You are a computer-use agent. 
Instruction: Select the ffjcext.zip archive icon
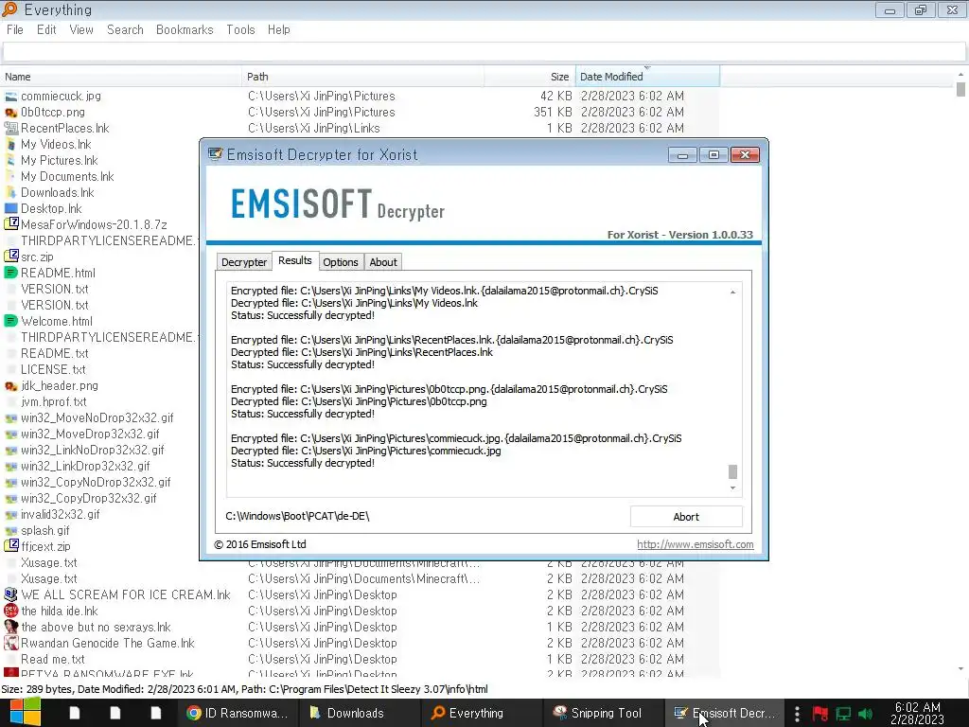[x=11, y=546]
